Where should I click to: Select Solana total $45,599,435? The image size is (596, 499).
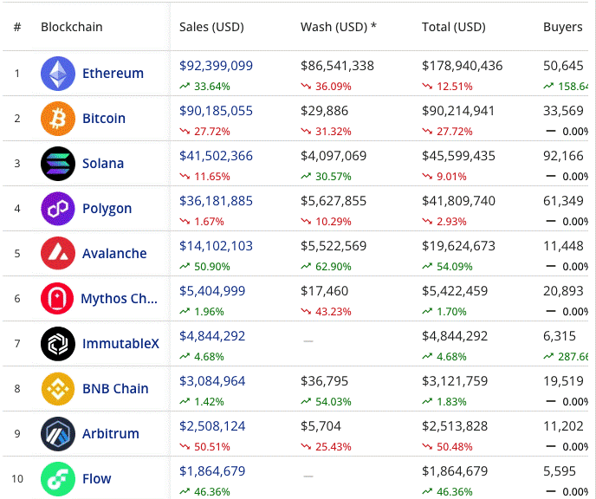[458, 156]
